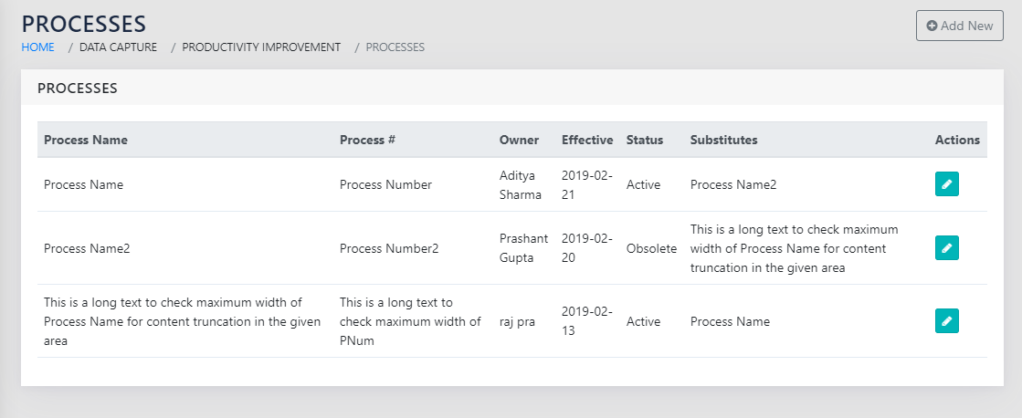Click edit pencil icon for raj pra row
1022x418 pixels.
click(x=946, y=321)
